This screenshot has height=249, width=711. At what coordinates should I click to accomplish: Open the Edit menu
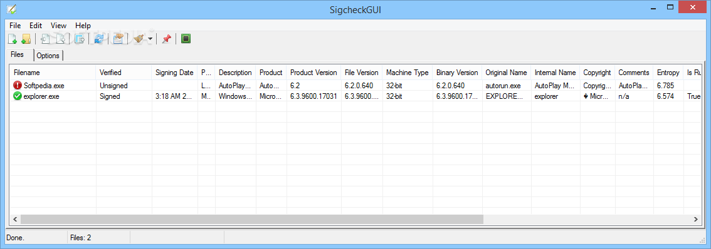pyautogui.click(x=36, y=26)
